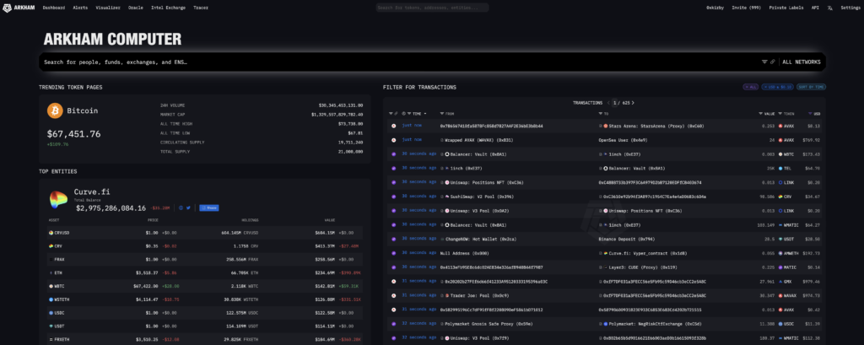Image resolution: width=864 pixels, height=345 pixels.
Task: Open the @ekirby profile link
Action: click(715, 8)
